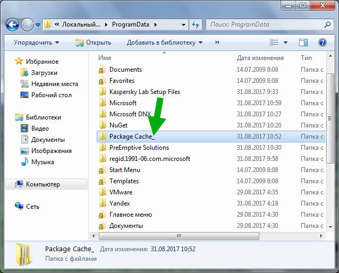Expand arrow after Локальный... breadcrumb
The height and width of the screenshot is (273, 339).
click(106, 25)
